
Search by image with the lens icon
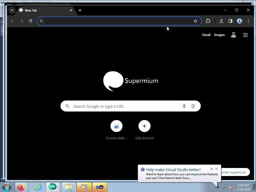(x=193, y=106)
